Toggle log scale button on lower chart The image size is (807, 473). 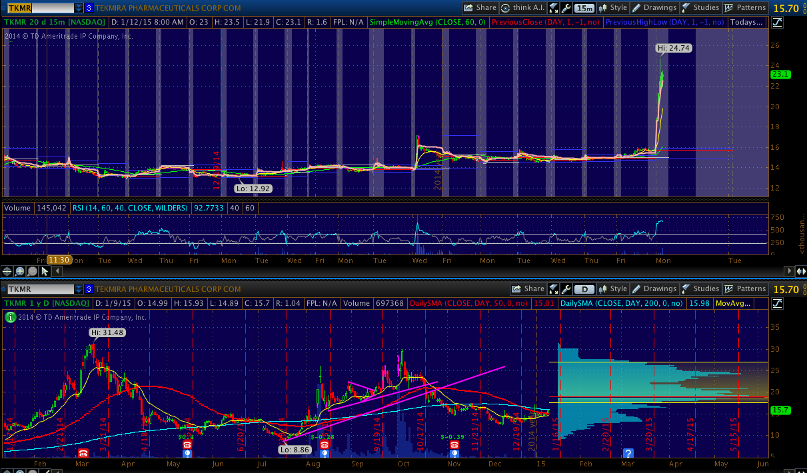(778, 303)
